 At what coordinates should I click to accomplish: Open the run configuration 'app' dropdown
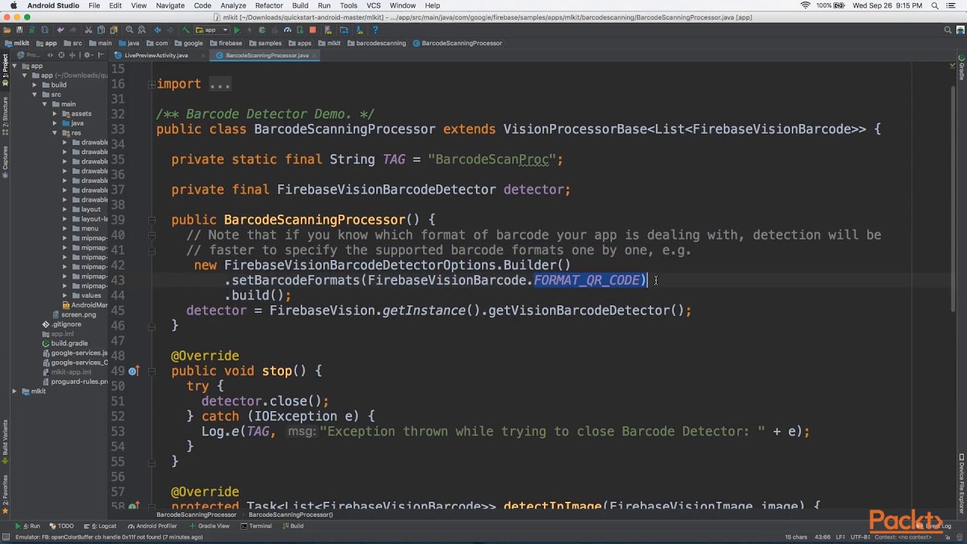212,30
